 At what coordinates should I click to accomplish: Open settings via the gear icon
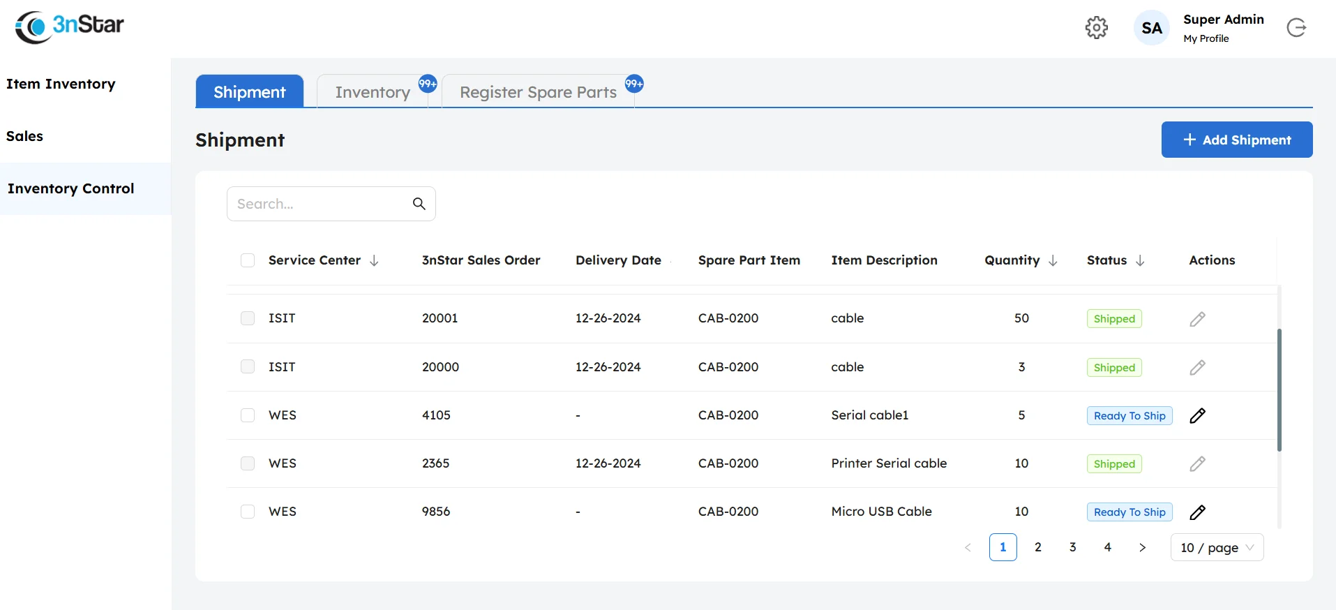click(1096, 28)
